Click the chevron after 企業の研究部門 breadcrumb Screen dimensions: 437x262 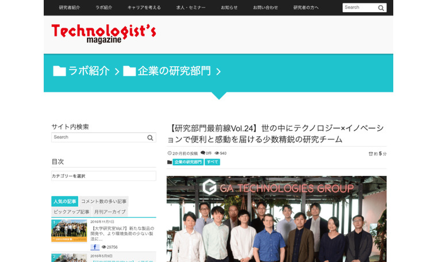point(218,72)
